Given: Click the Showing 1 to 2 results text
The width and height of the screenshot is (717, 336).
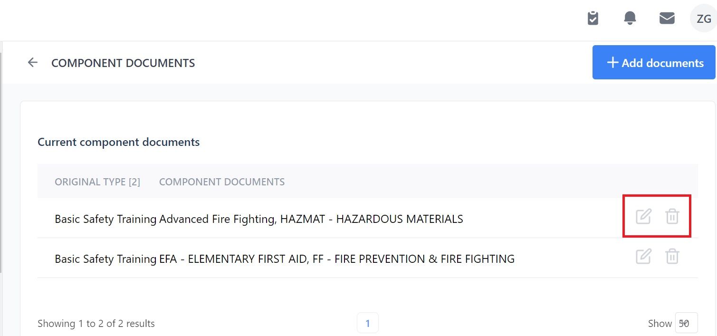Looking at the screenshot, I should (x=96, y=324).
